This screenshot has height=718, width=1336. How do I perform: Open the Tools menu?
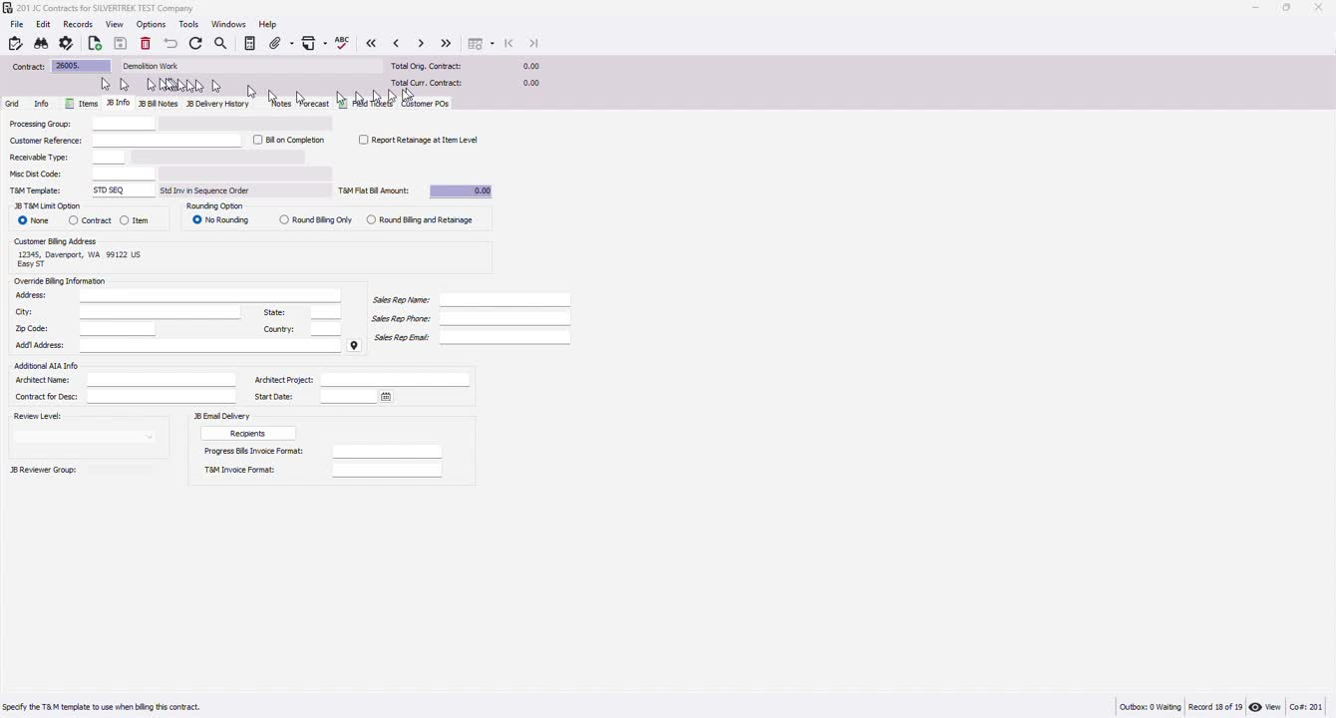tap(188, 24)
